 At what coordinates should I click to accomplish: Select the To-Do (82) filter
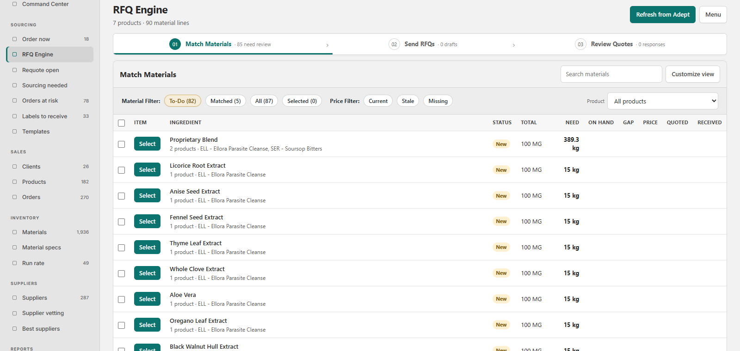tap(183, 101)
